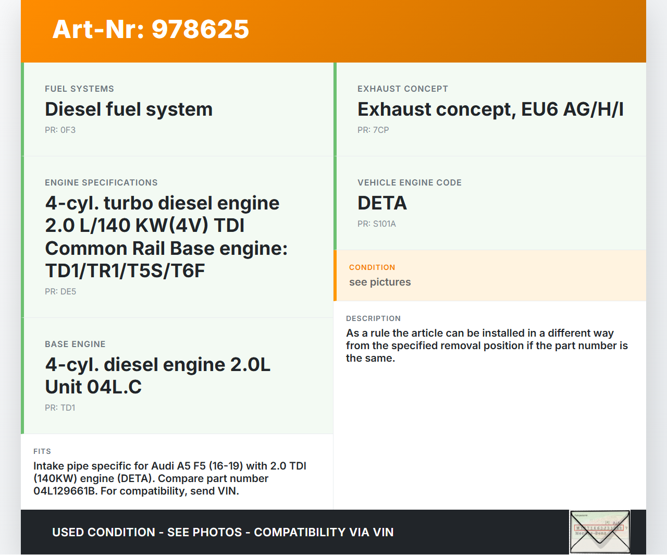667x555 pixels.
Task: Click the PR: DE5 code
Action: (60, 292)
